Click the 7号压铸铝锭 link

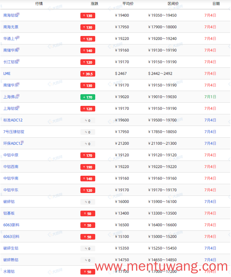[14, 132]
